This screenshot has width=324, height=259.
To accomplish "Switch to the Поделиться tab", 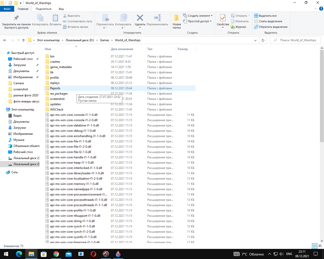I will (44, 9).
